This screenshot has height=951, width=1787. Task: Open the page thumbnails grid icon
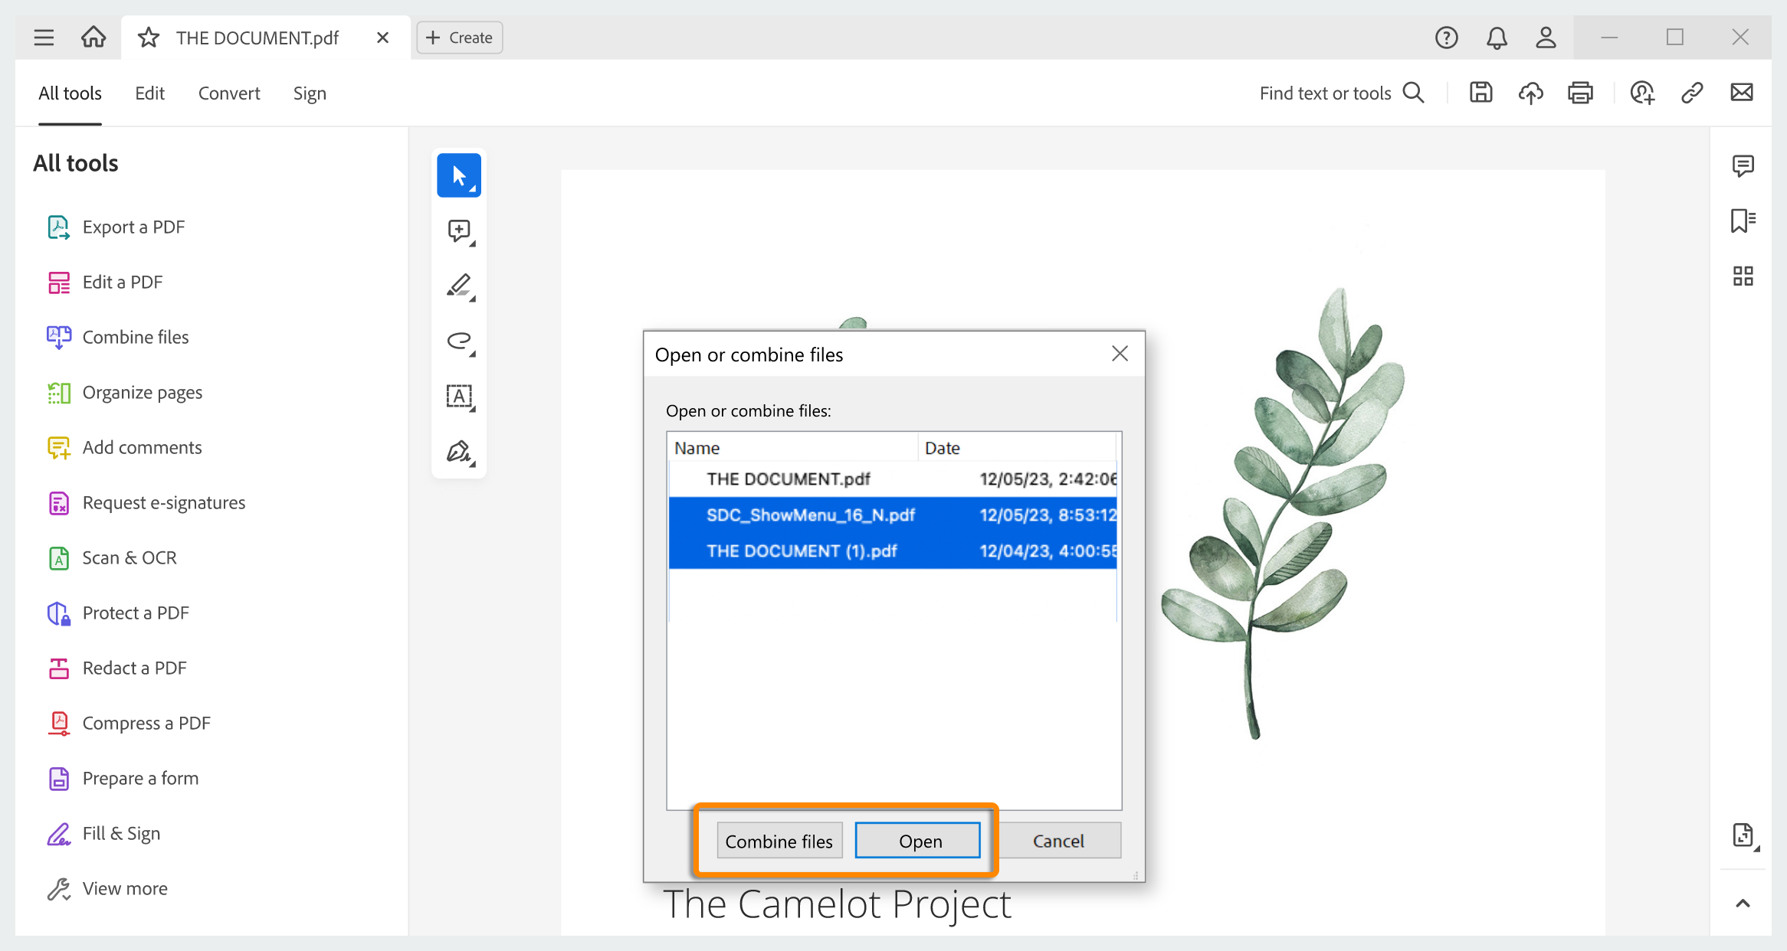(1743, 276)
